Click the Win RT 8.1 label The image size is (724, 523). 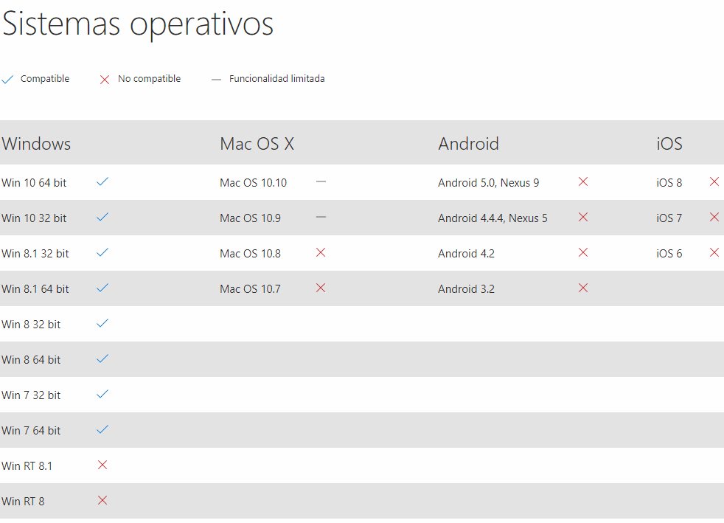point(27,466)
